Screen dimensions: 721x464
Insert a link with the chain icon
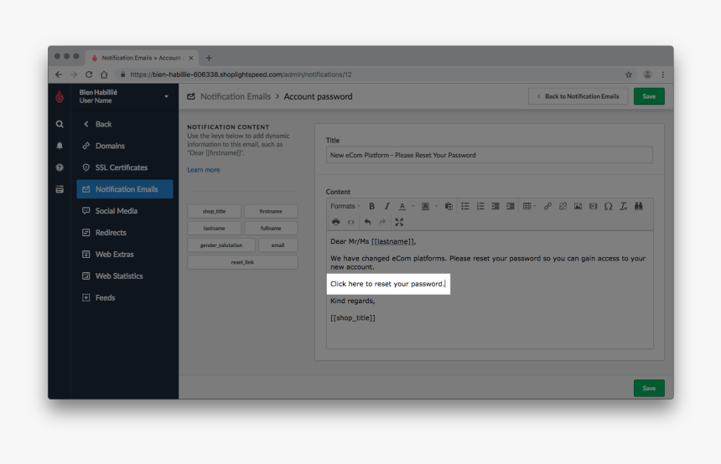tap(547, 206)
